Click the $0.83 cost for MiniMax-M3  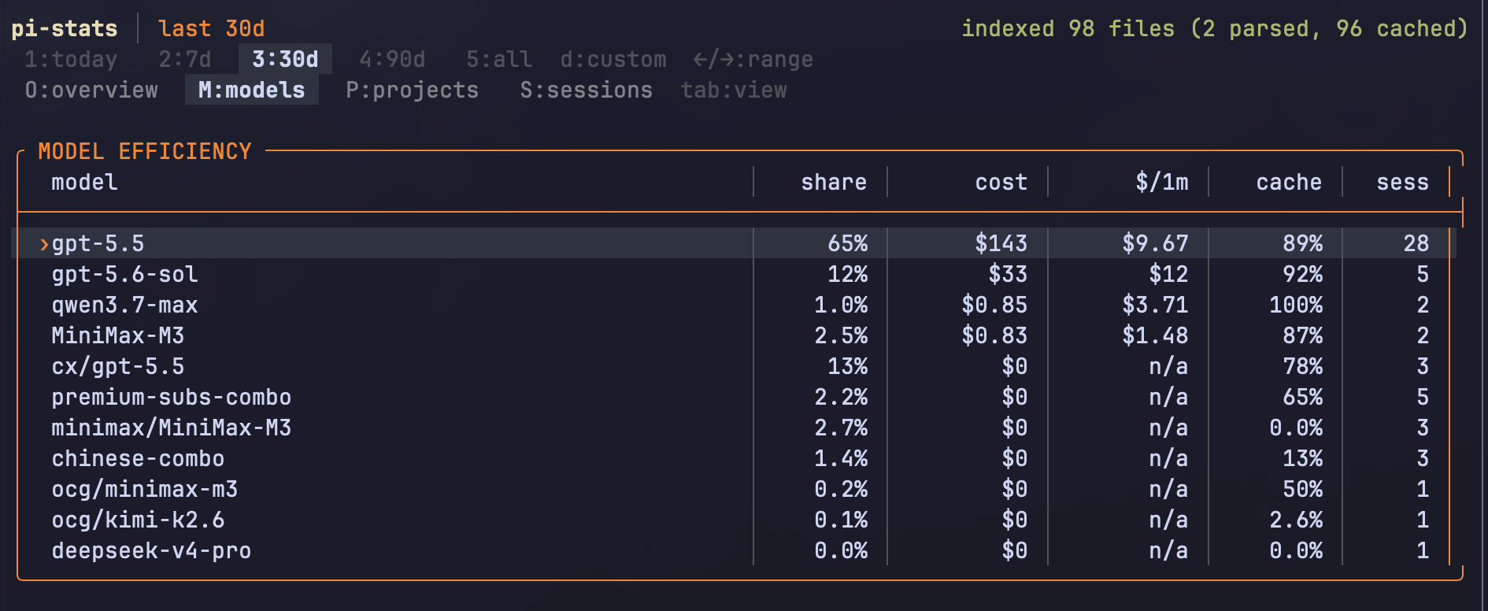pos(994,335)
